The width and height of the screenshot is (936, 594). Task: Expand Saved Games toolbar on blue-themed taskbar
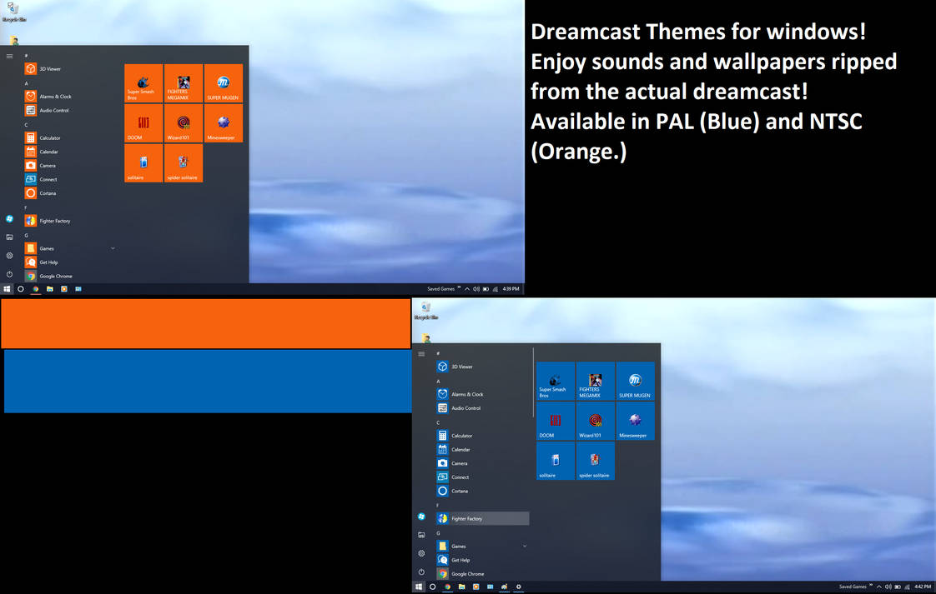(x=871, y=585)
